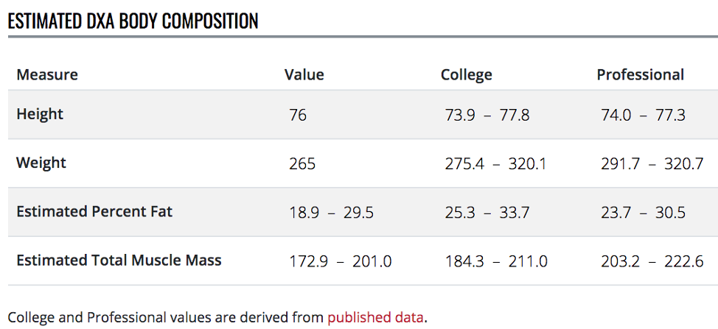718x329 pixels.
Task: Select Professional muscle mass 203.2 – 222.6
Action: tap(652, 261)
